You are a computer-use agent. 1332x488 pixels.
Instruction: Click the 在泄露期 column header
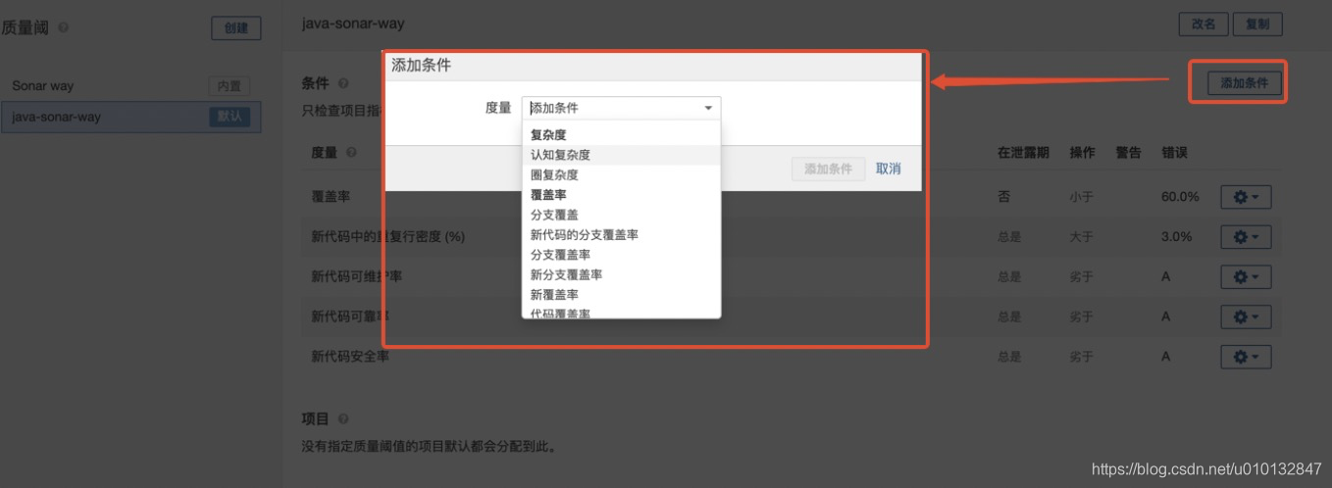click(x=1023, y=153)
